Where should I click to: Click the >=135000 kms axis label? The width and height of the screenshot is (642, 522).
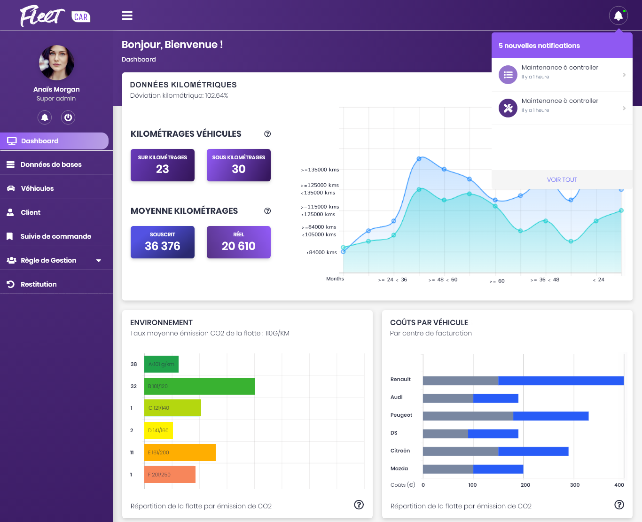[320, 170]
